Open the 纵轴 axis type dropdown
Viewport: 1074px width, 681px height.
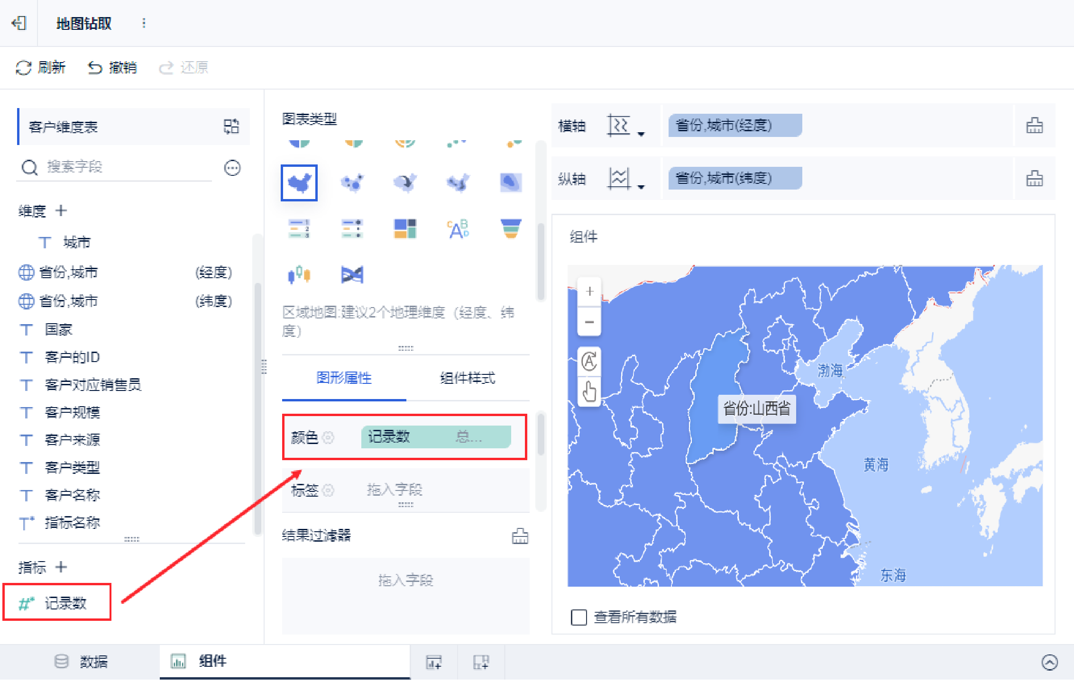pyautogui.click(x=626, y=180)
